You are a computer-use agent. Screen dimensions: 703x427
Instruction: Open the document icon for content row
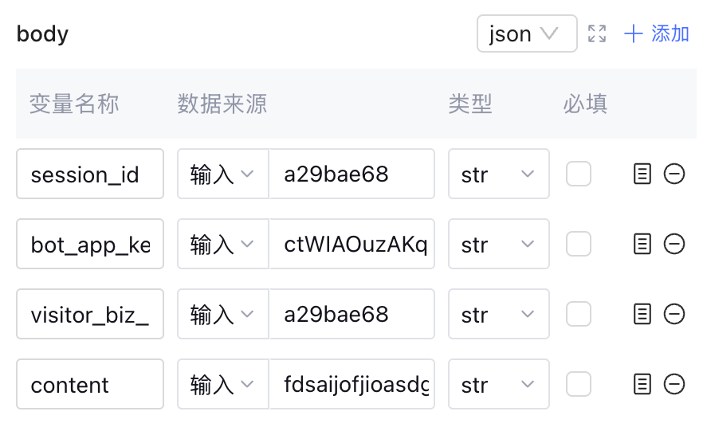pos(642,384)
